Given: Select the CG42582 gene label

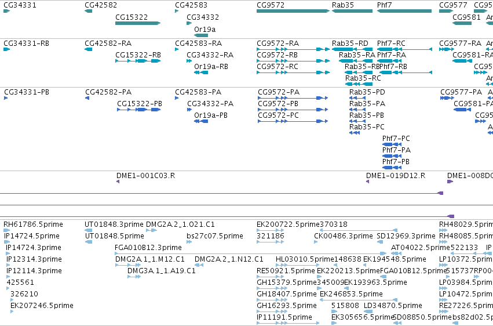Looking at the screenshot, I should 101,5.
